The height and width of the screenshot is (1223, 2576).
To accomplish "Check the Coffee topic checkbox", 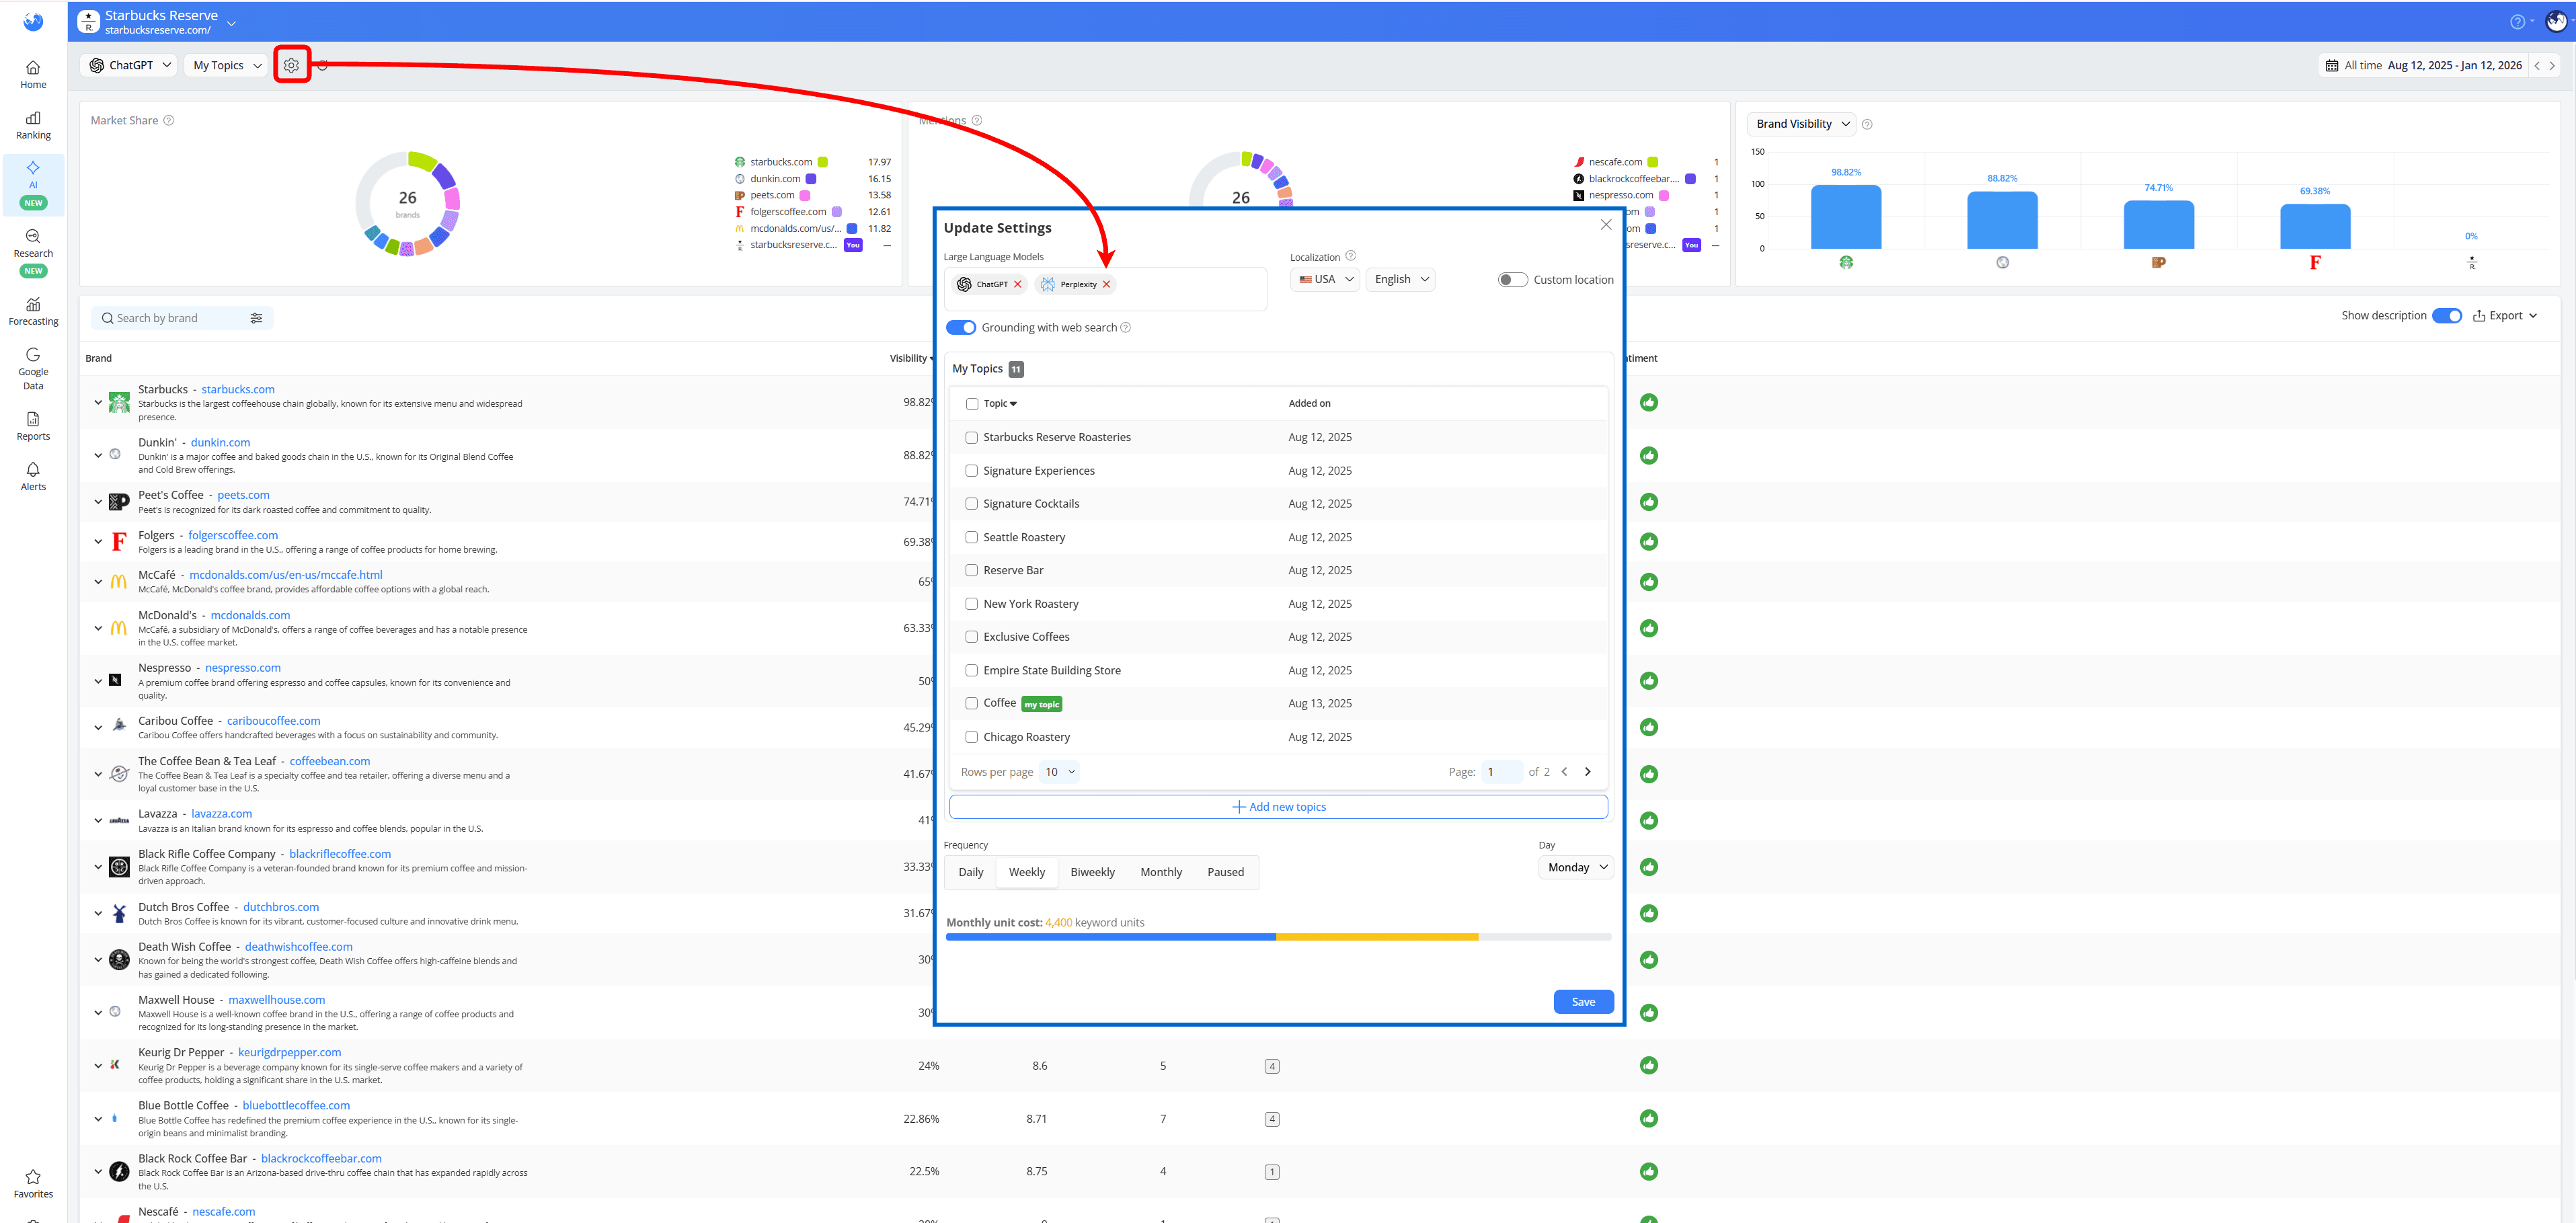I will click(x=971, y=703).
